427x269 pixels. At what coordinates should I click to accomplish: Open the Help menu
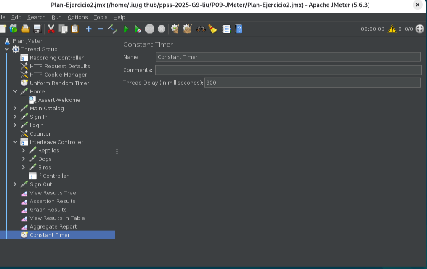click(119, 17)
